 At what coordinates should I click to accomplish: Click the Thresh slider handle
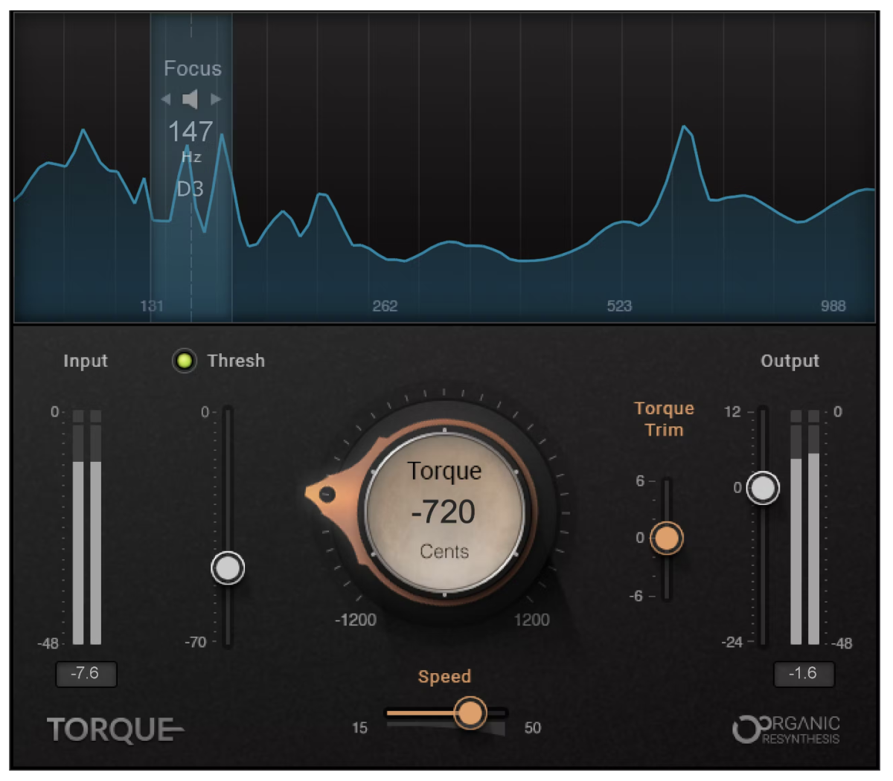[x=228, y=568]
